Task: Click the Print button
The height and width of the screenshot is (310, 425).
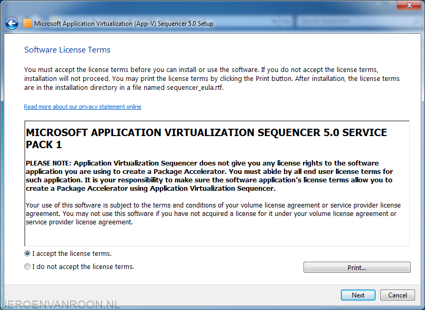Action: pyautogui.click(x=357, y=267)
